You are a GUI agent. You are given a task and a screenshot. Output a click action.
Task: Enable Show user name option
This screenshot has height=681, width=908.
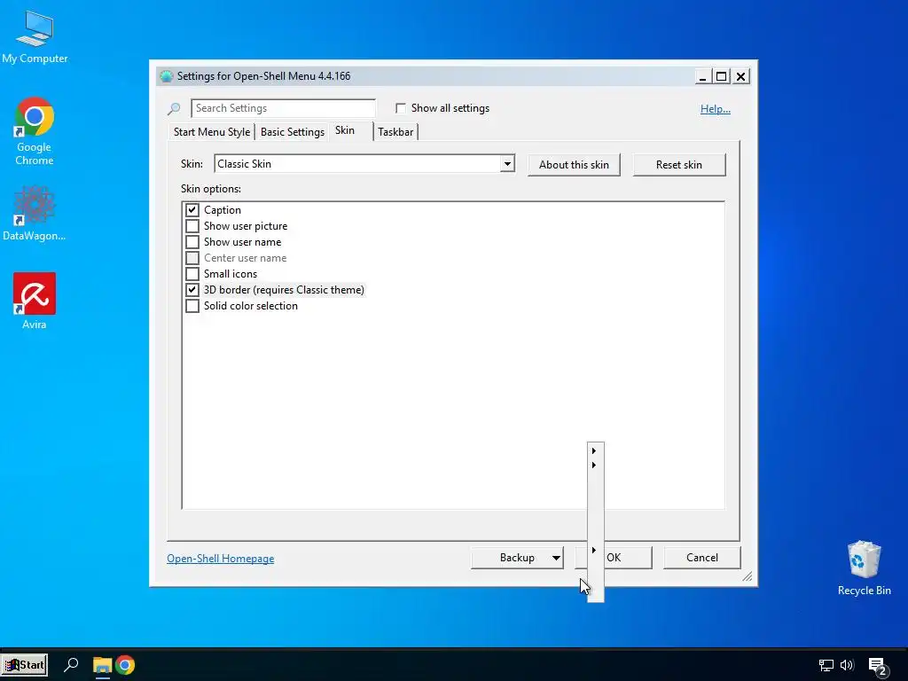pos(192,242)
